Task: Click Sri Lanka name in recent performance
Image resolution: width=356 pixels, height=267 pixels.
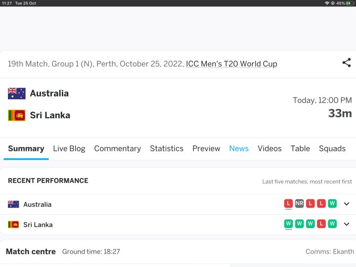Action: tap(38, 224)
